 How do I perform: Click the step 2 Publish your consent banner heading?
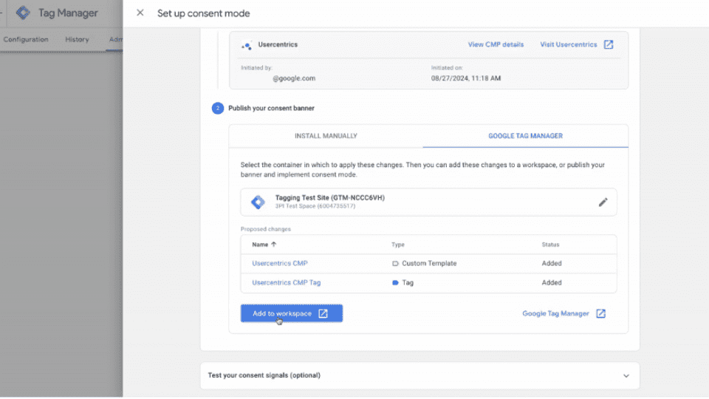point(271,108)
